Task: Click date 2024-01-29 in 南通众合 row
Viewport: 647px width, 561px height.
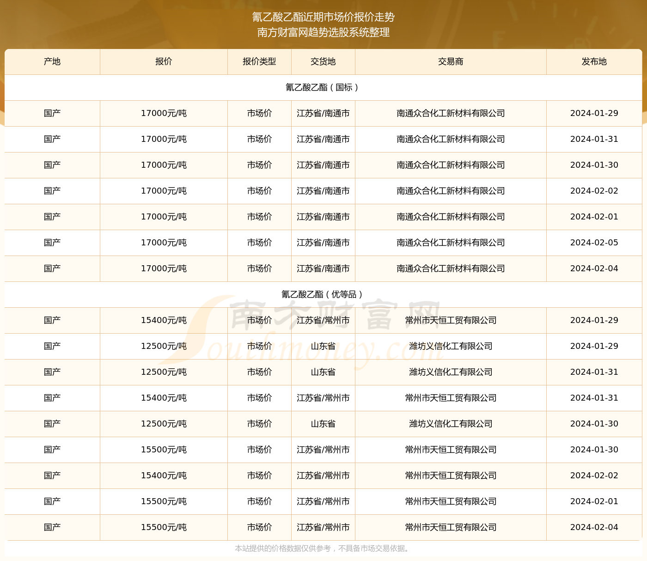Action: click(594, 113)
